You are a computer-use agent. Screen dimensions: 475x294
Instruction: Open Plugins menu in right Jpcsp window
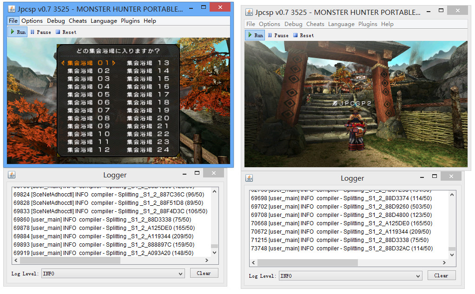pyautogui.click(x=368, y=24)
